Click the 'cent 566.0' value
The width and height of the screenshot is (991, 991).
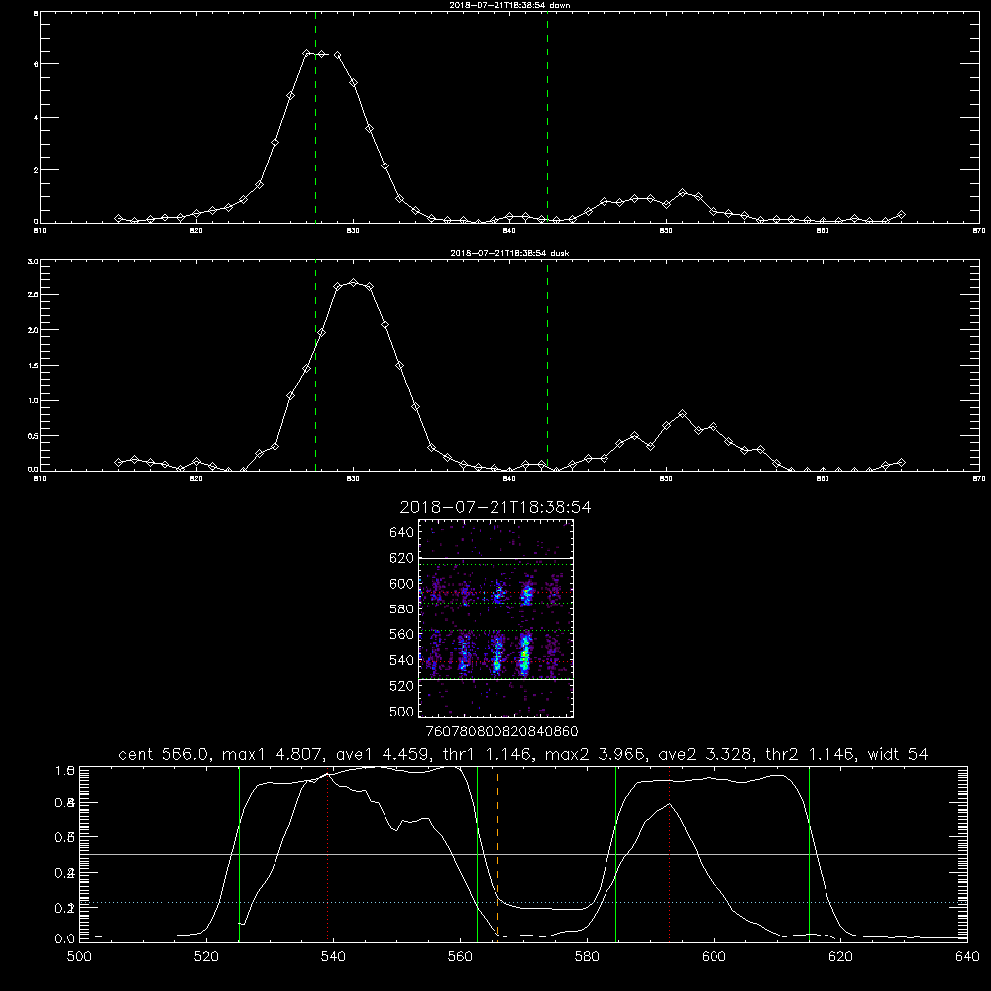pos(164,754)
